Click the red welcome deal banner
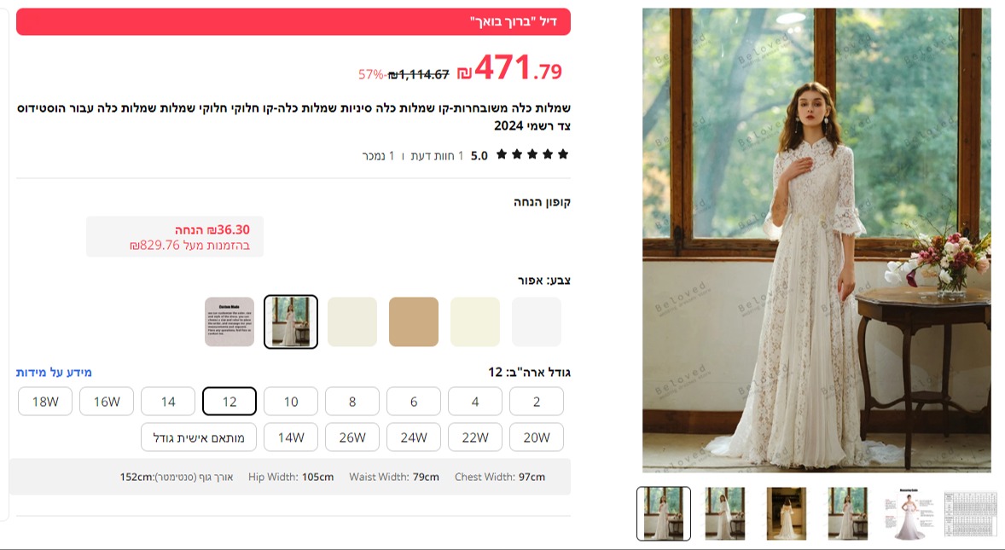The image size is (1005, 550). point(293,22)
